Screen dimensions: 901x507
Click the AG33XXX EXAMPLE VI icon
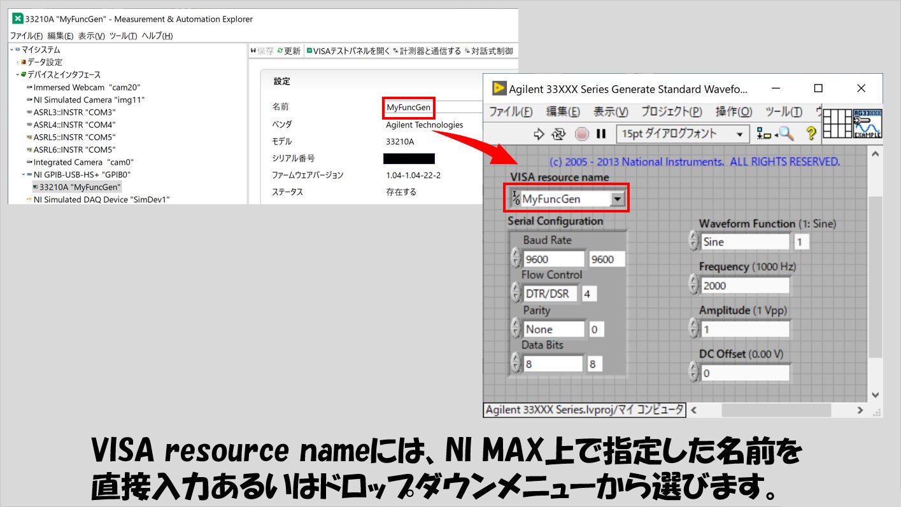click(x=867, y=123)
